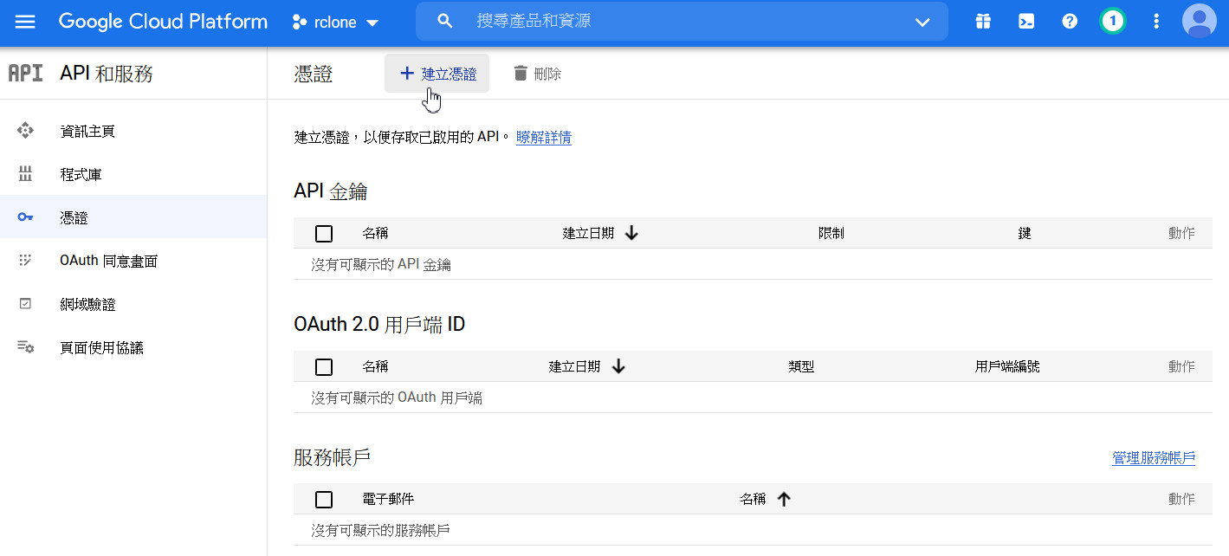Open the rclone project selector dropdown
Image resolution: width=1229 pixels, height=556 pixels.
[336, 23]
